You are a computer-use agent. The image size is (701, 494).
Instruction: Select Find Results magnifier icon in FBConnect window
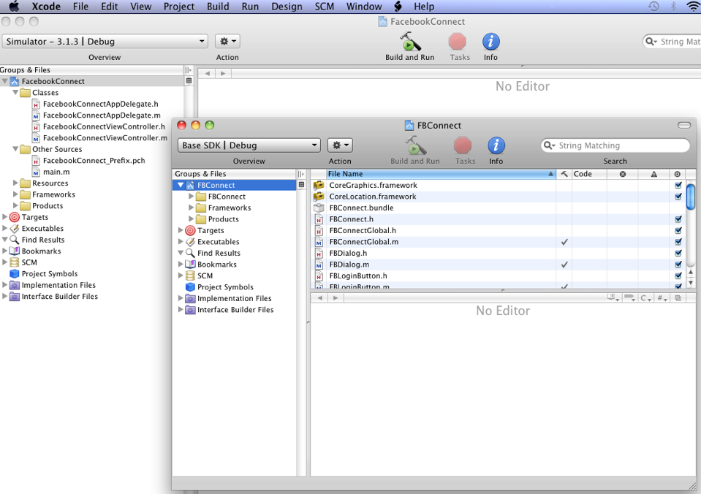click(191, 253)
